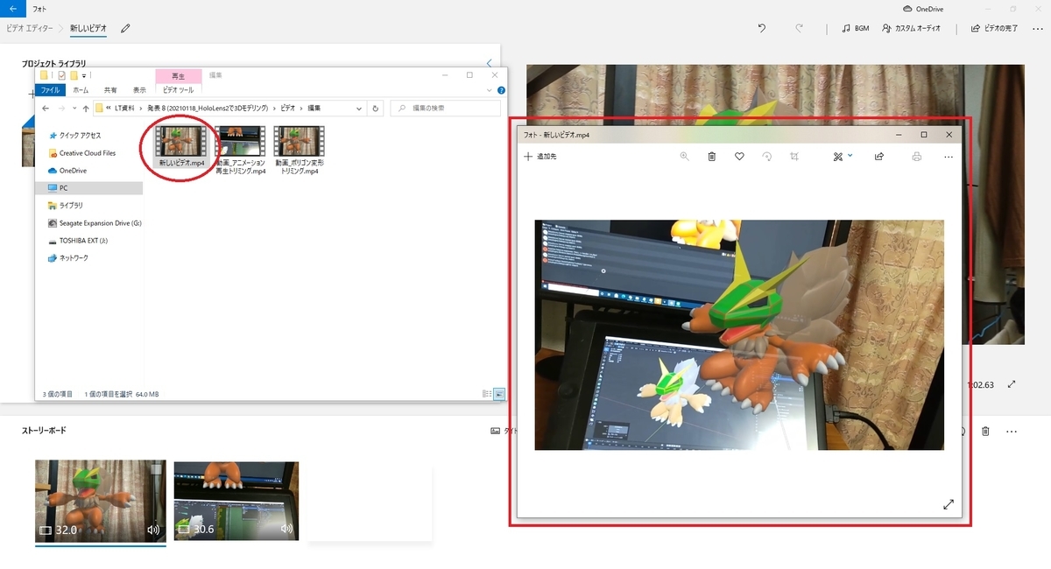The height and width of the screenshot is (569, 1051).
Task: Zoom in using the magnifier icon
Action: pos(685,157)
